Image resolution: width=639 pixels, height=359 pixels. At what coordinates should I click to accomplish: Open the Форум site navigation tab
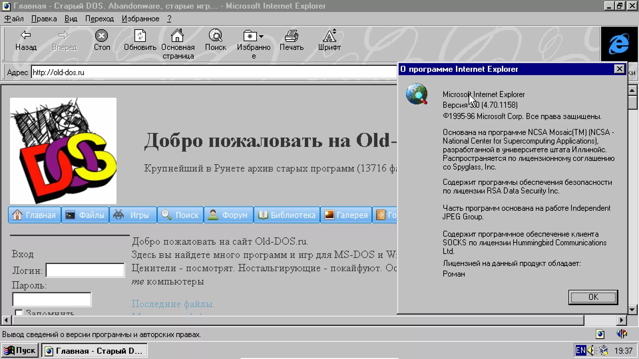click(x=228, y=215)
